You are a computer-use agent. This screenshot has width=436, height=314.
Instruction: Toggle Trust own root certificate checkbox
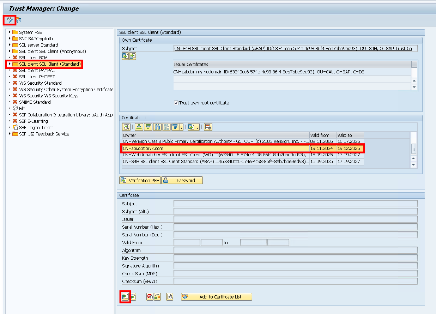[x=176, y=103]
